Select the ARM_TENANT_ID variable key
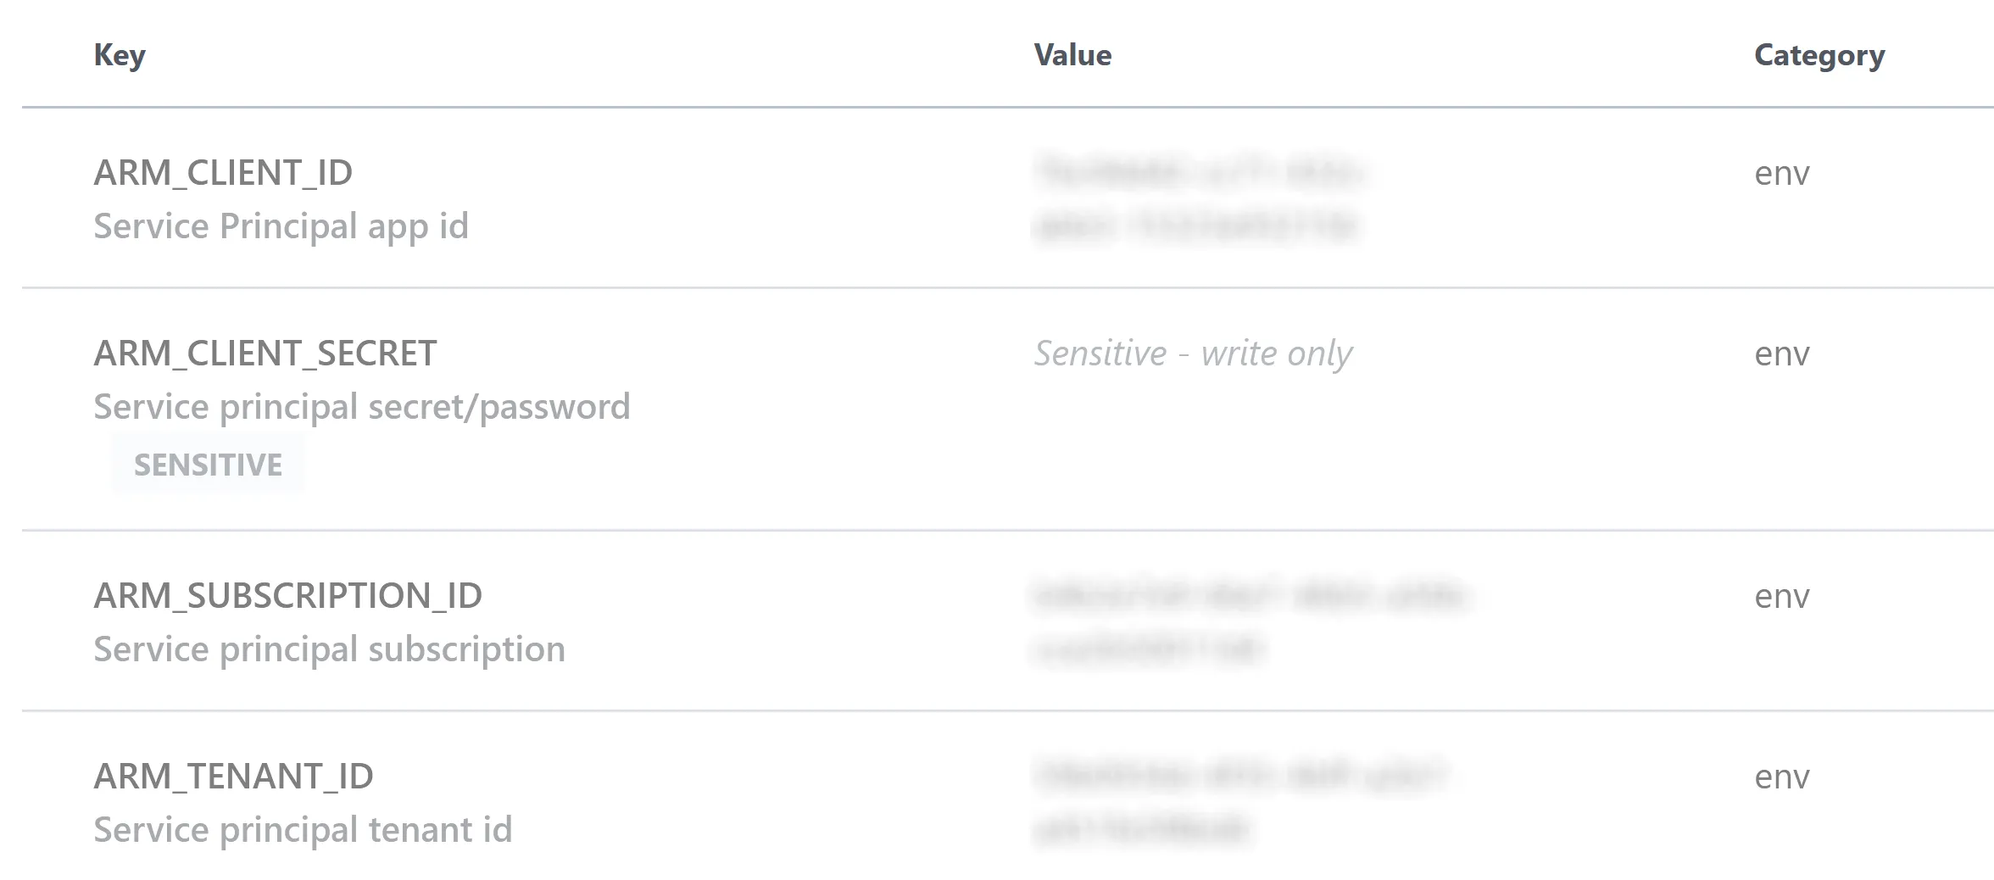The width and height of the screenshot is (1994, 880). point(234,776)
